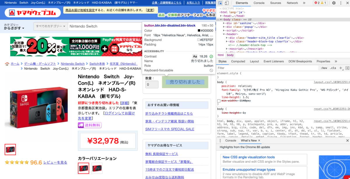Open the レビューを見る link
Viewport: 350px width, 179px height.
click(55, 162)
